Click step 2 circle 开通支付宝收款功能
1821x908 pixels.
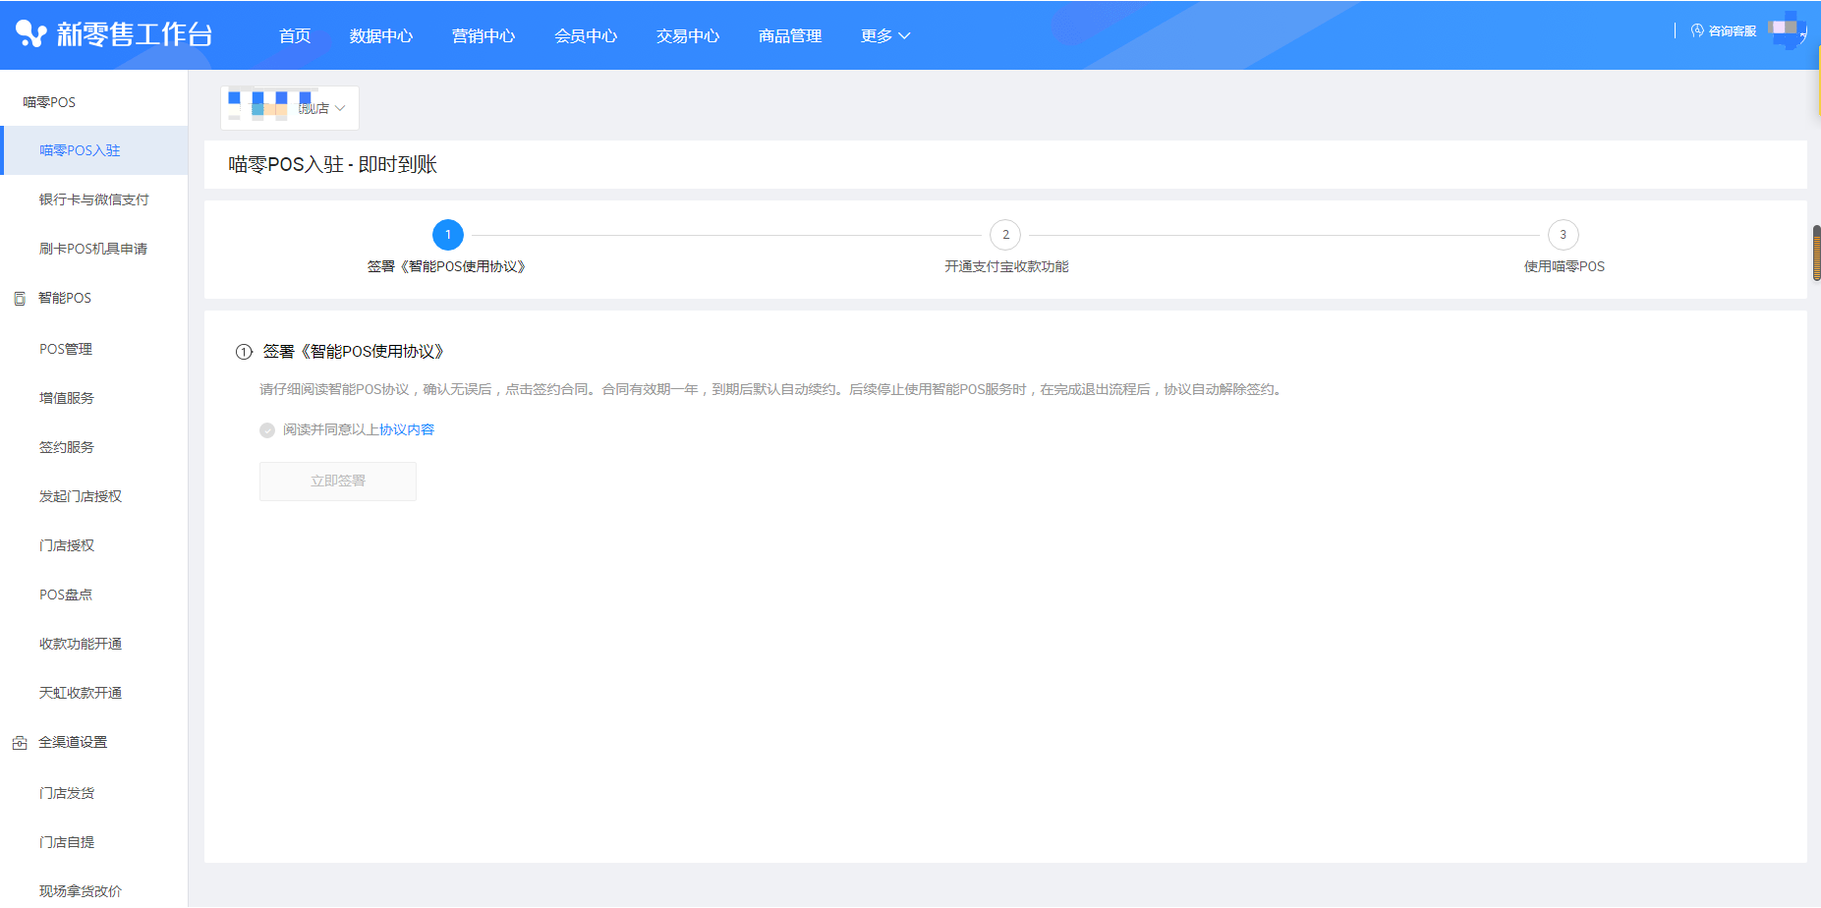click(1005, 235)
